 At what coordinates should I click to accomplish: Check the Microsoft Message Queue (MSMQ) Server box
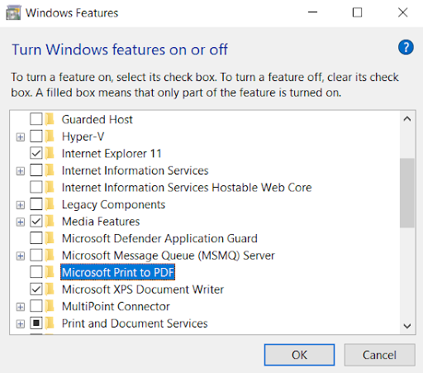[x=36, y=256]
